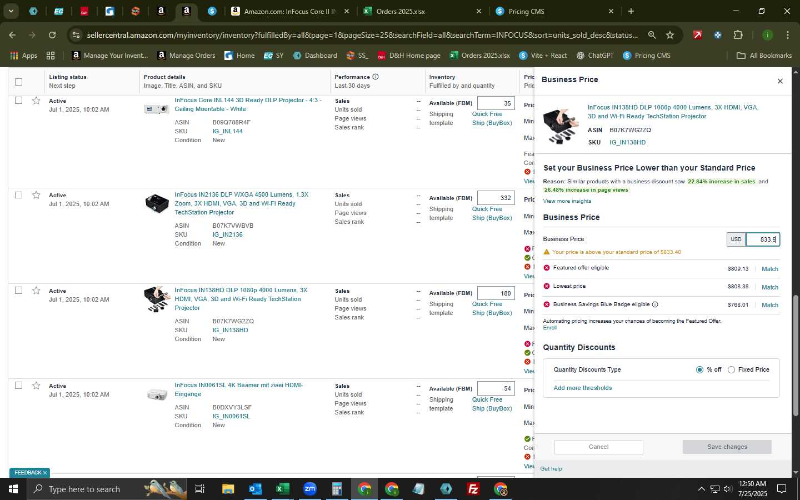Viewport: 800px width, 500px height.
Task: Select the Fixed Price discount type
Action: click(731, 369)
